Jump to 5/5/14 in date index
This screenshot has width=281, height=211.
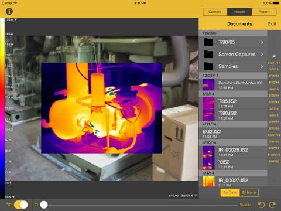click(274, 69)
